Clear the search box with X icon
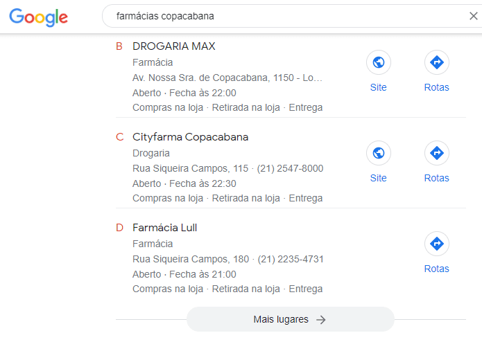The height and width of the screenshot is (342, 482). pyautogui.click(x=474, y=16)
